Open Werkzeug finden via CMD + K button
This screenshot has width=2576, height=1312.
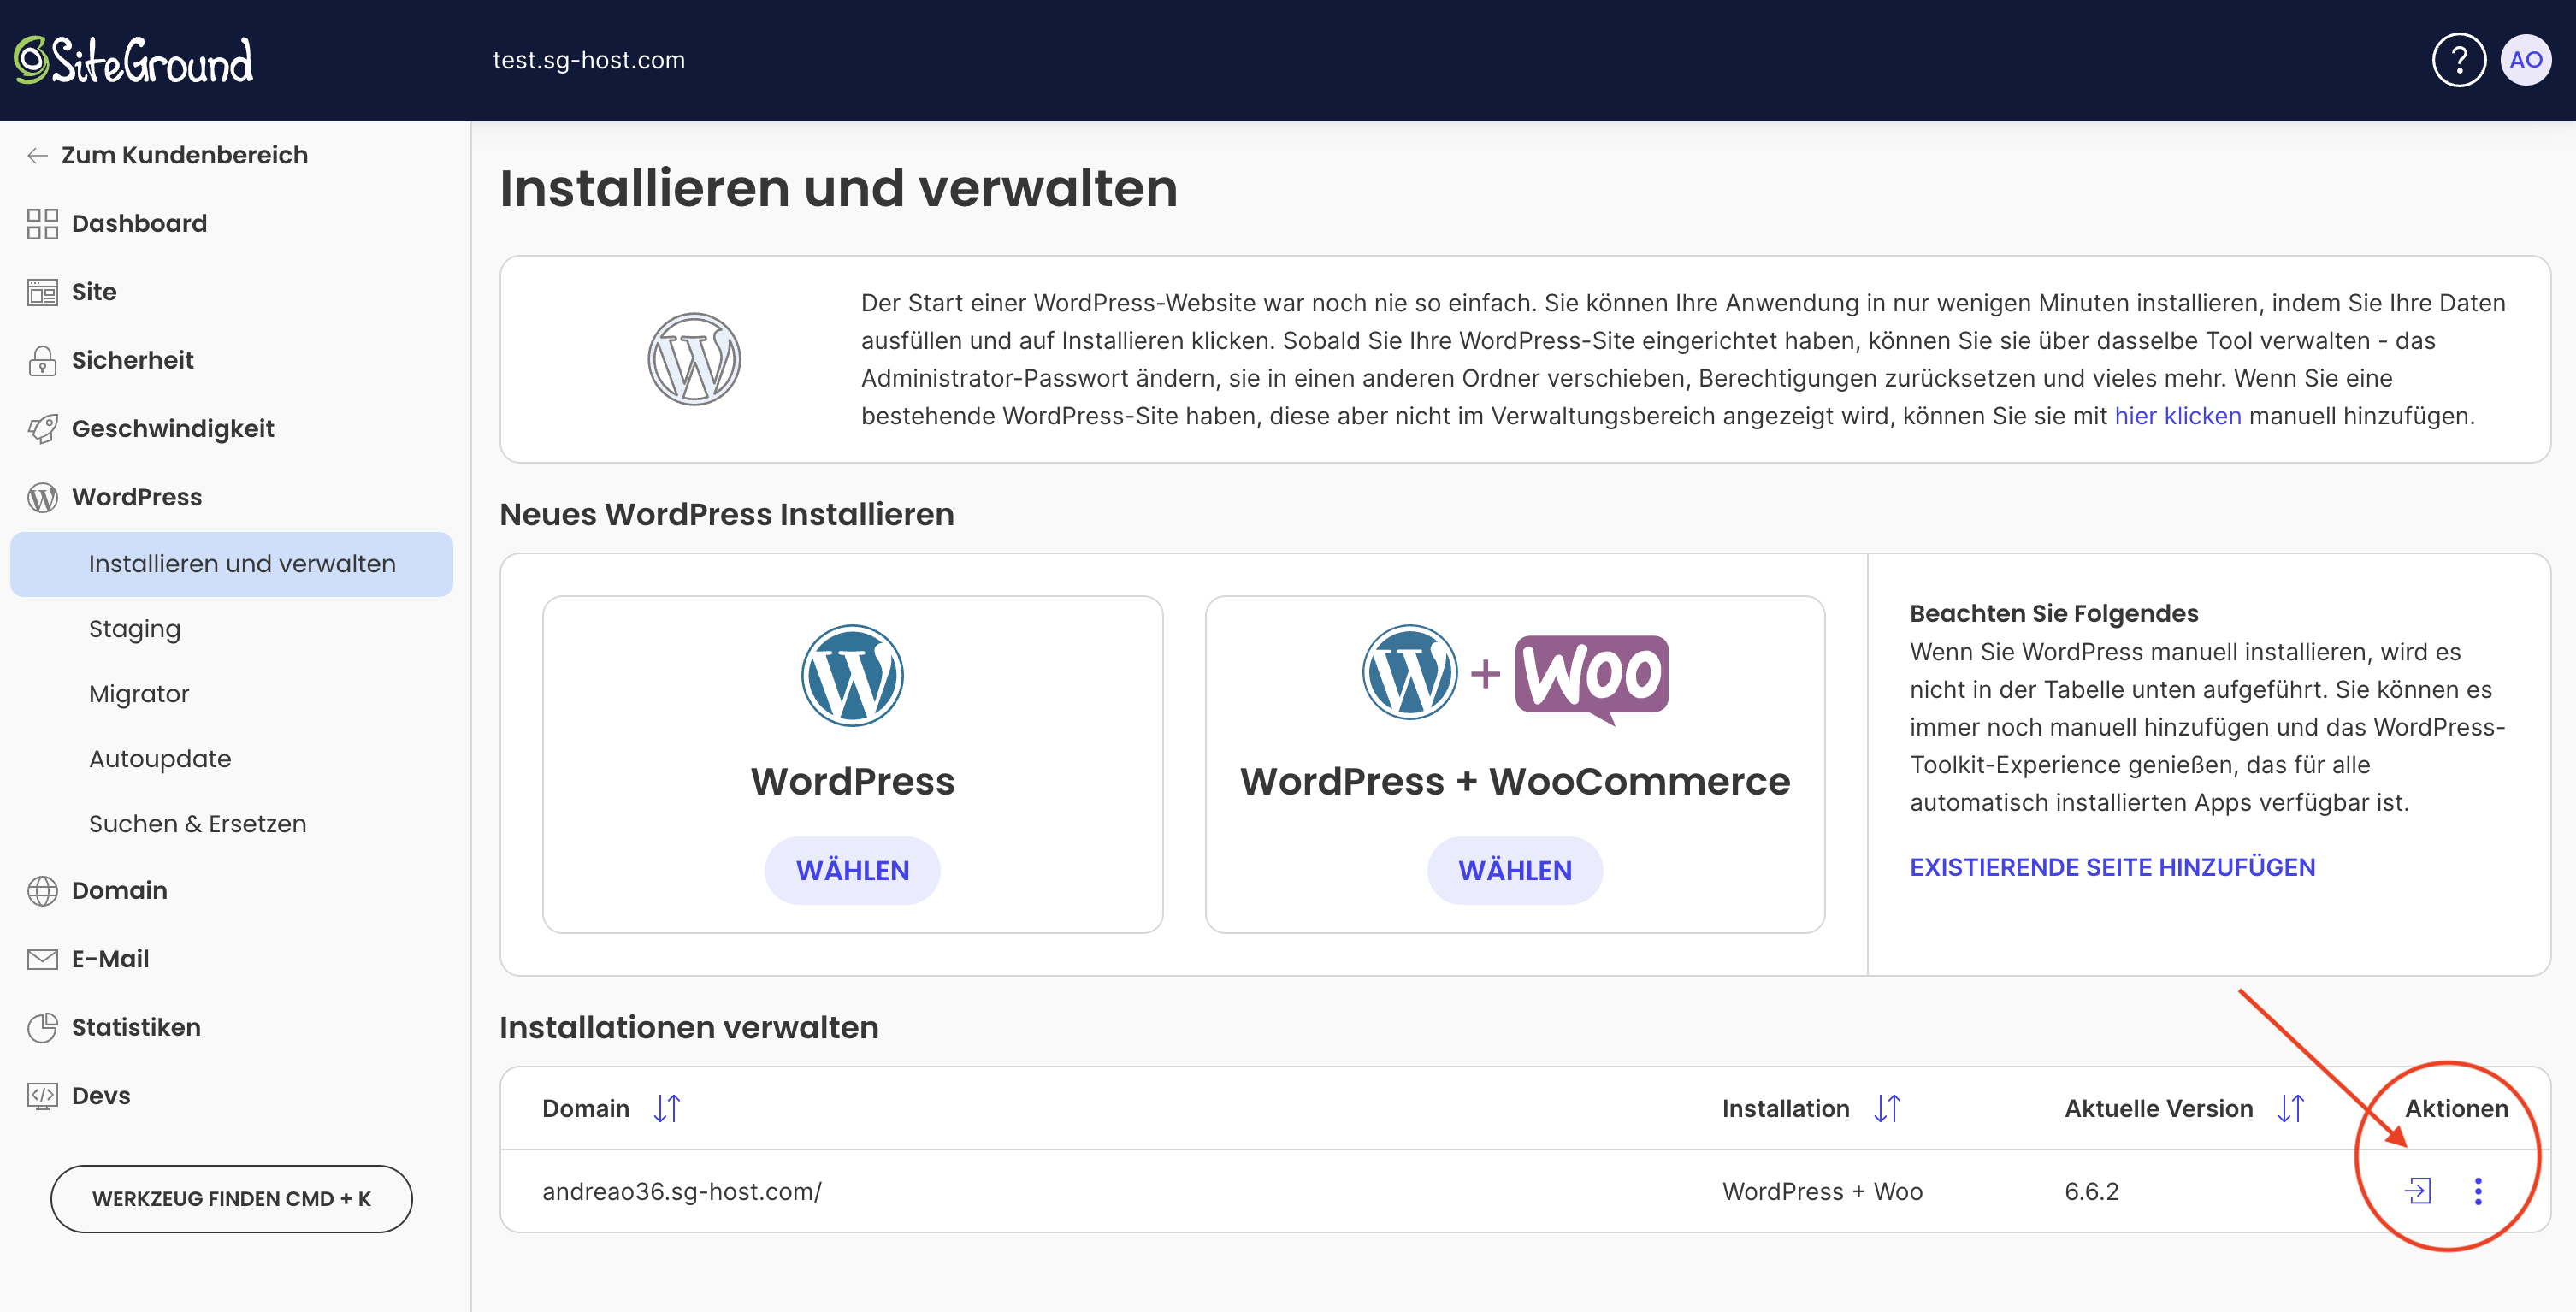point(231,1198)
